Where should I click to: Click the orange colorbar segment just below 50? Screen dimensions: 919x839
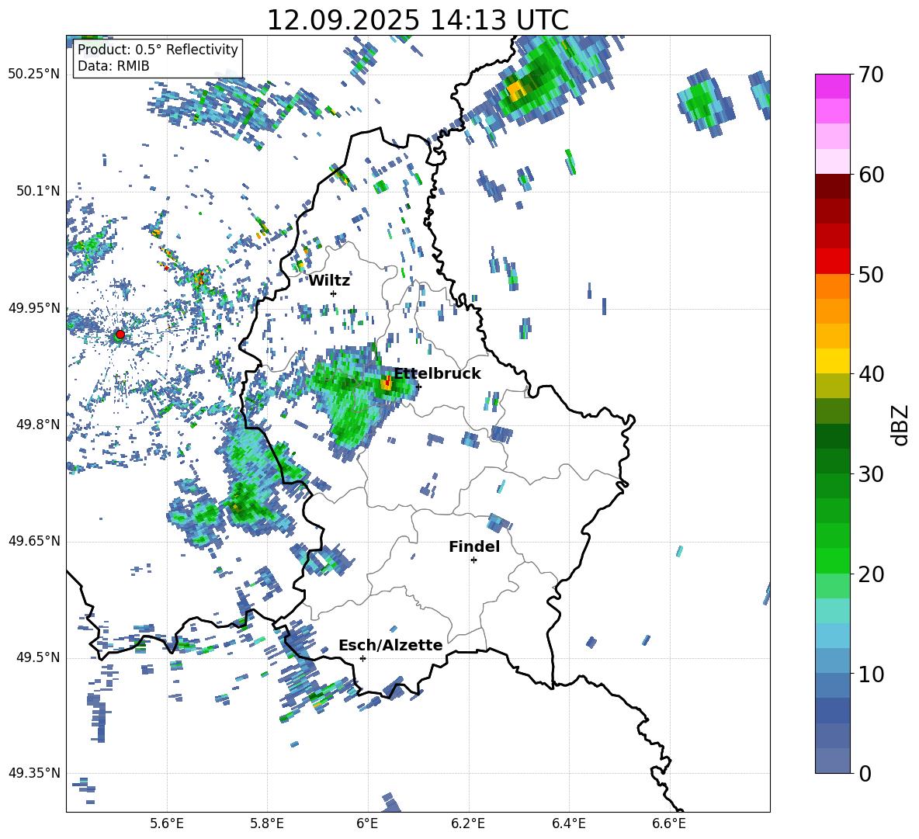832,286
